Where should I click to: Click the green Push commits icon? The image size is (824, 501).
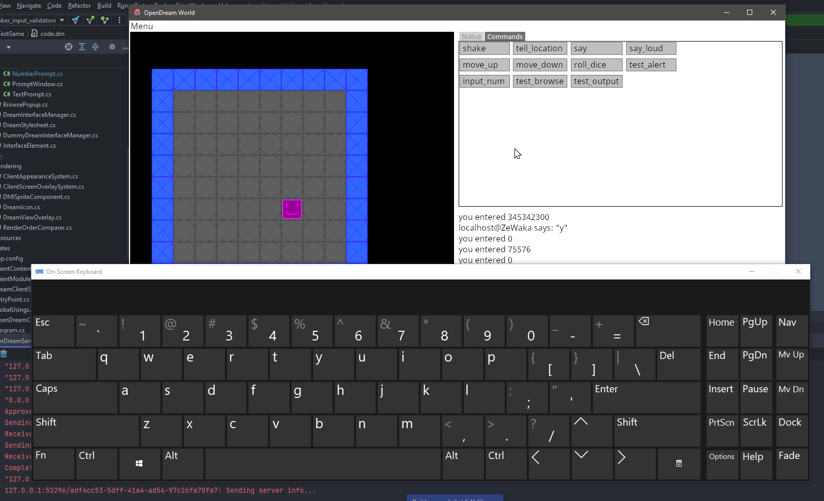91,19
